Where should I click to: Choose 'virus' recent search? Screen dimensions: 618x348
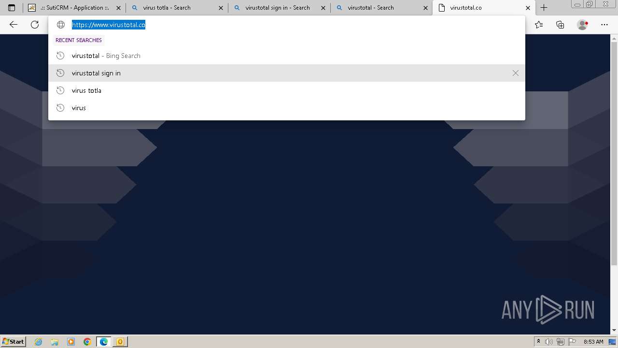tap(287, 108)
